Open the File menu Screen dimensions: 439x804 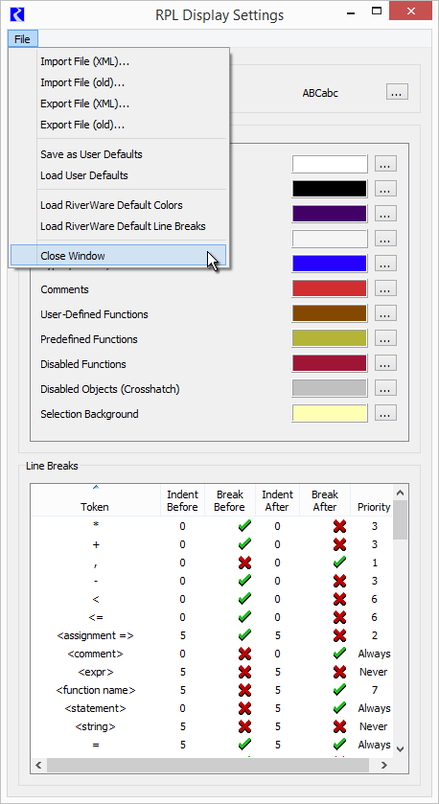pos(23,39)
